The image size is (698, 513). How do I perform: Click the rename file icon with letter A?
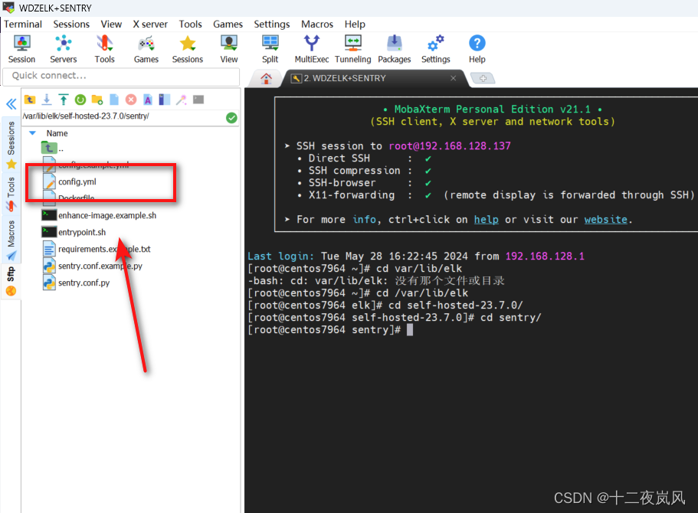point(148,100)
